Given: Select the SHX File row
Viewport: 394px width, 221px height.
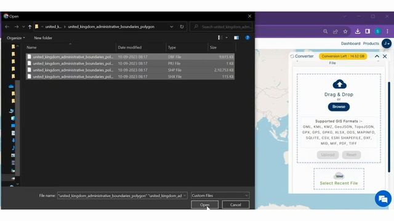Looking at the screenshot, I should pyautogui.click(x=130, y=76).
